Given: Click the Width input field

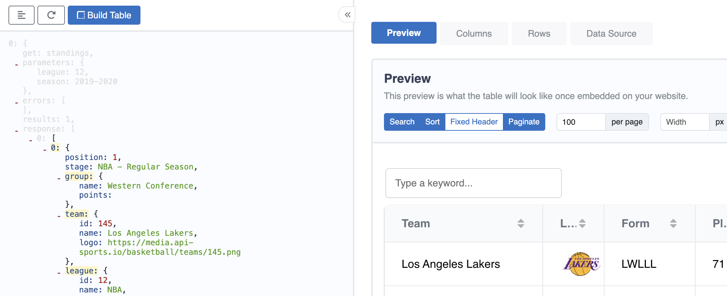Looking at the screenshot, I should coord(685,122).
